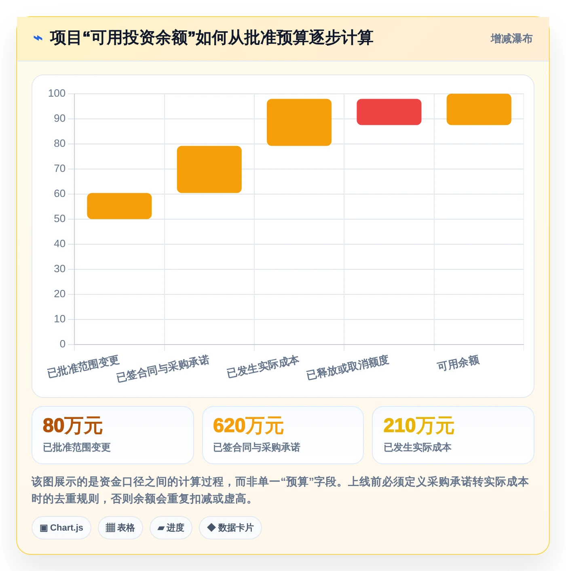Click the chart title heading text

[x=211, y=38]
